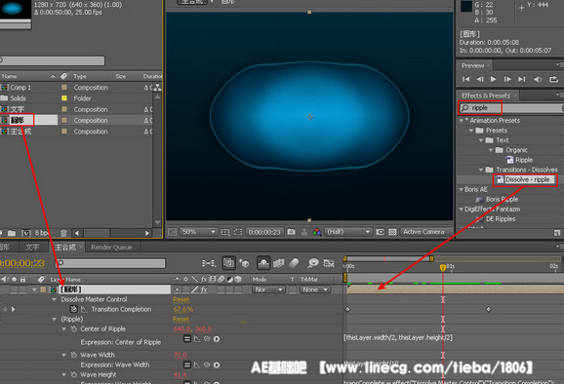This screenshot has width=564, height=384.
Task: Enable motion blur switch in timeline toolbar
Action: tap(294, 263)
